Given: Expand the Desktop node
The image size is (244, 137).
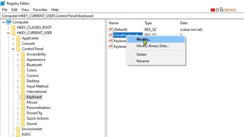Looking at the screenshot, I should coord(18,81).
